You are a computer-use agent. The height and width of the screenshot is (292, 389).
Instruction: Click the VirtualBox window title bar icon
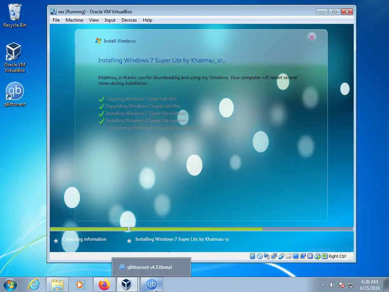53,11
